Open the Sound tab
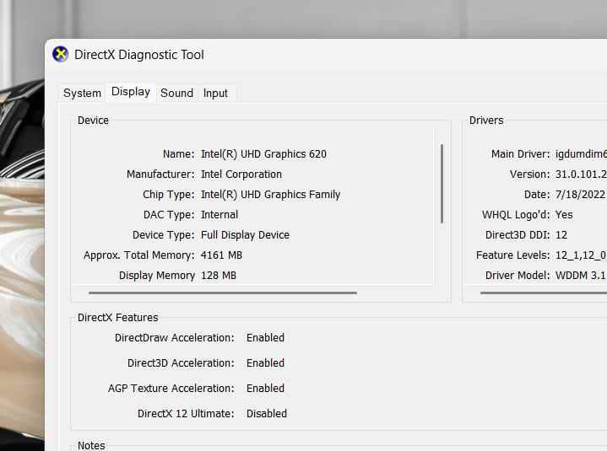607x451 pixels. (x=176, y=93)
